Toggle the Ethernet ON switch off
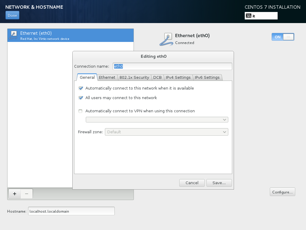Screen dimensions: 306x230 pyautogui.click(x=283, y=37)
